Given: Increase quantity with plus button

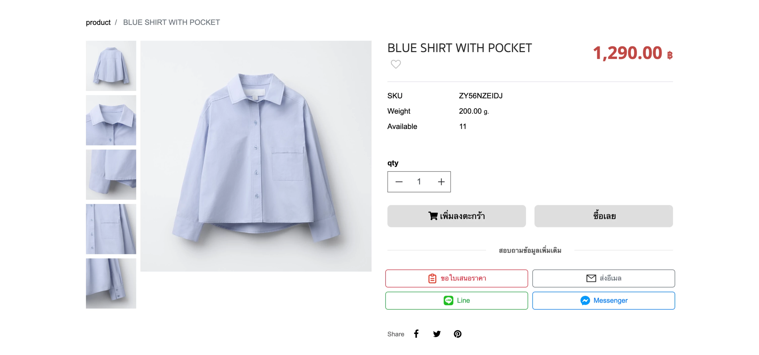Looking at the screenshot, I should pos(441,182).
